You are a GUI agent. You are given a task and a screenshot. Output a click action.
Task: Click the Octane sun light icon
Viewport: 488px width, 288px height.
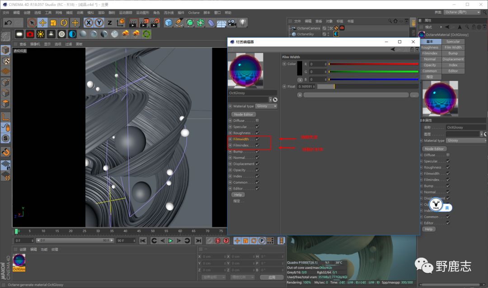[41, 34]
